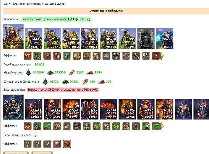
Task: Go to previous domain with left arrow
Action: pyautogui.click(x=68, y=19)
